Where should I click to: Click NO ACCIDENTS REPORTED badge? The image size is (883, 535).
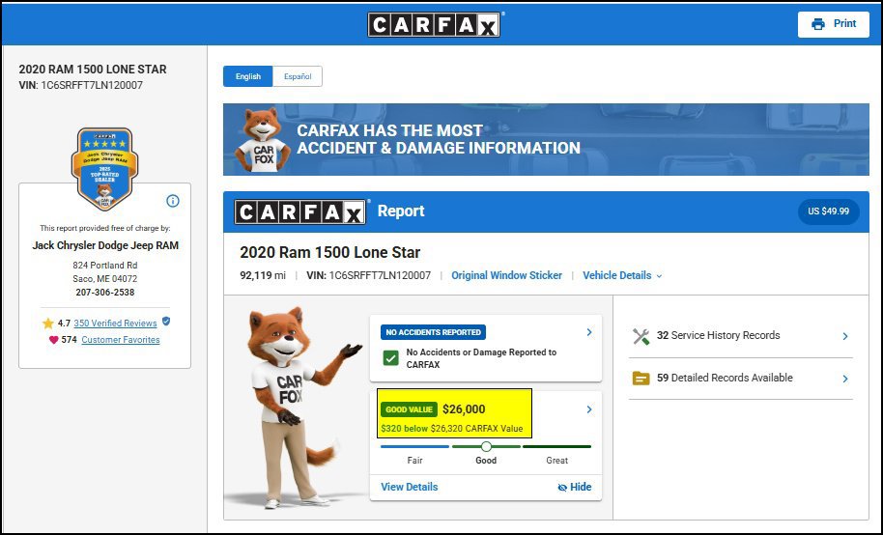pos(433,332)
